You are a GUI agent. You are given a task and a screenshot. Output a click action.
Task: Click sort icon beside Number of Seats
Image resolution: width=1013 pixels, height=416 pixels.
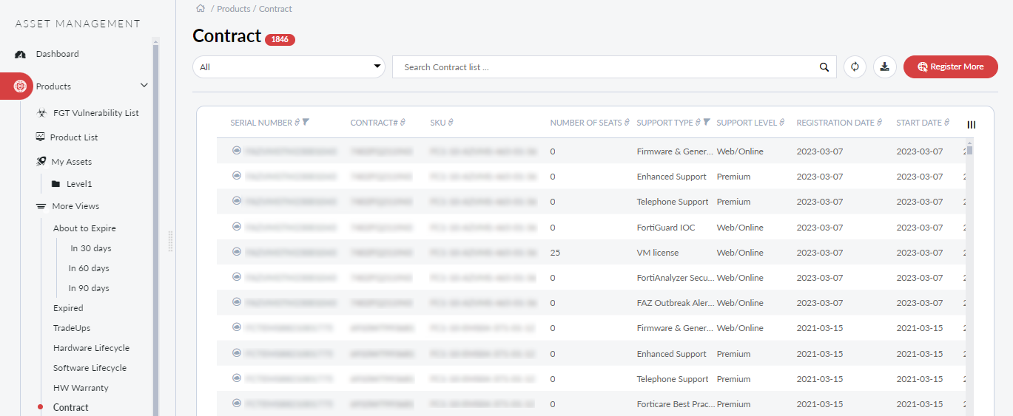627,123
